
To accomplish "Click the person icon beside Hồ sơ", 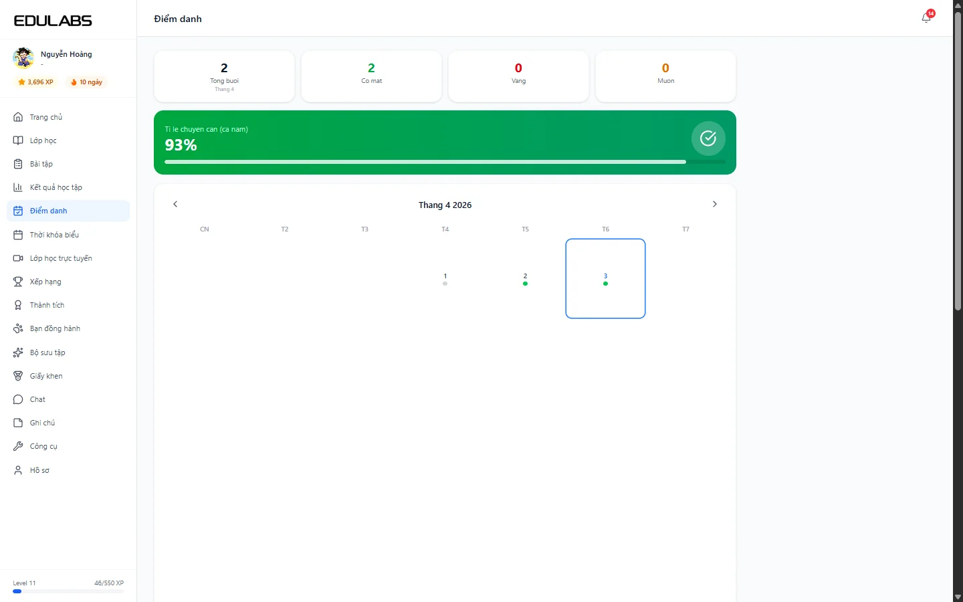I will (x=18, y=470).
